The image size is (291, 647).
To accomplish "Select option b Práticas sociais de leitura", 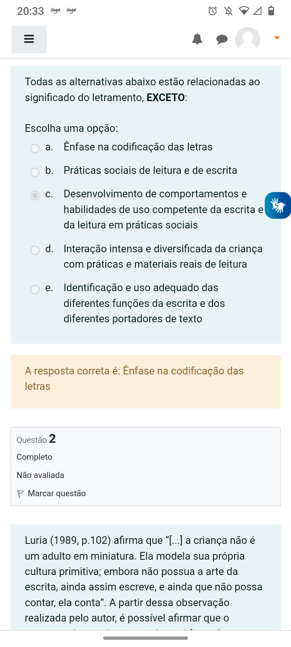I will [x=35, y=172].
